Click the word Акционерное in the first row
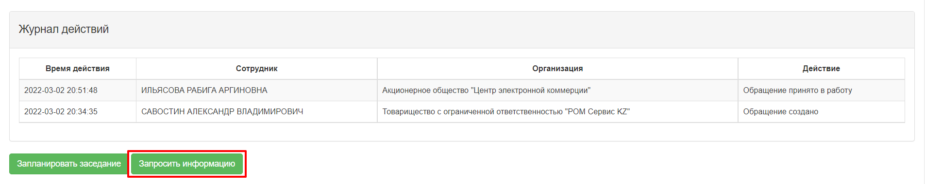The image size is (925, 184). point(404,91)
